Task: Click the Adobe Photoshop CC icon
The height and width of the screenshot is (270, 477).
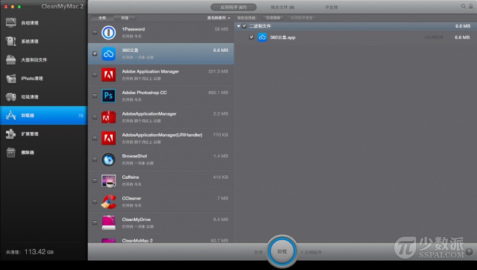Action: 109,96
